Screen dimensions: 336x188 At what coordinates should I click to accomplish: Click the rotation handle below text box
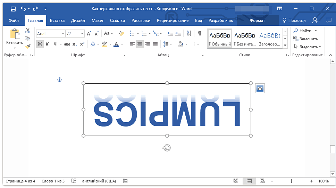pos(167,148)
